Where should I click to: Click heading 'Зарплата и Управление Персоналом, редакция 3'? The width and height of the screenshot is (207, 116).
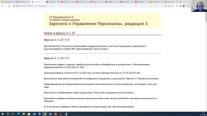tap(98, 24)
